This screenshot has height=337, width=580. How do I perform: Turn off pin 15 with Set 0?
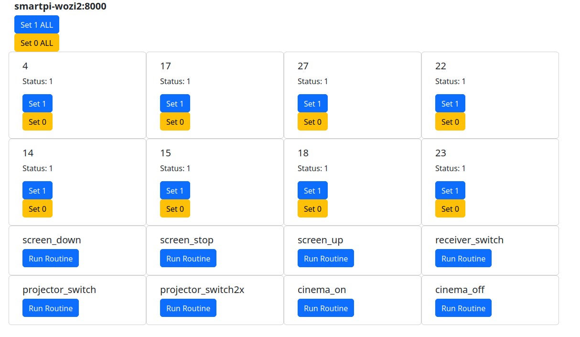click(175, 209)
